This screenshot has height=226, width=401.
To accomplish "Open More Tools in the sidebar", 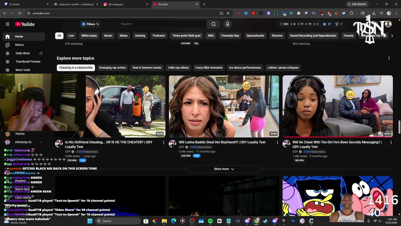I will coord(24,70).
